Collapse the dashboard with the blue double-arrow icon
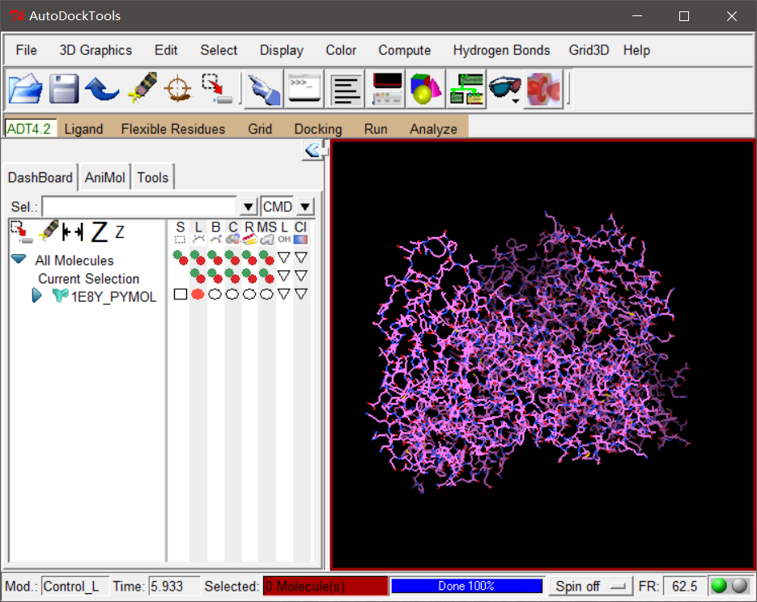The height and width of the screenshot is (602, 757). pos(313,150)
